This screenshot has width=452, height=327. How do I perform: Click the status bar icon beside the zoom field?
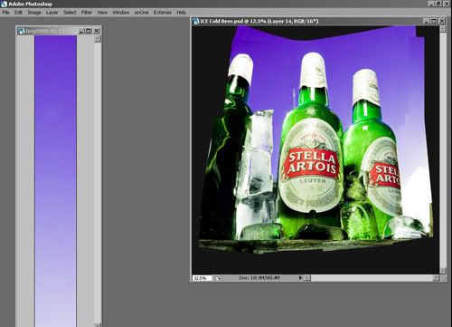point(217,278)
